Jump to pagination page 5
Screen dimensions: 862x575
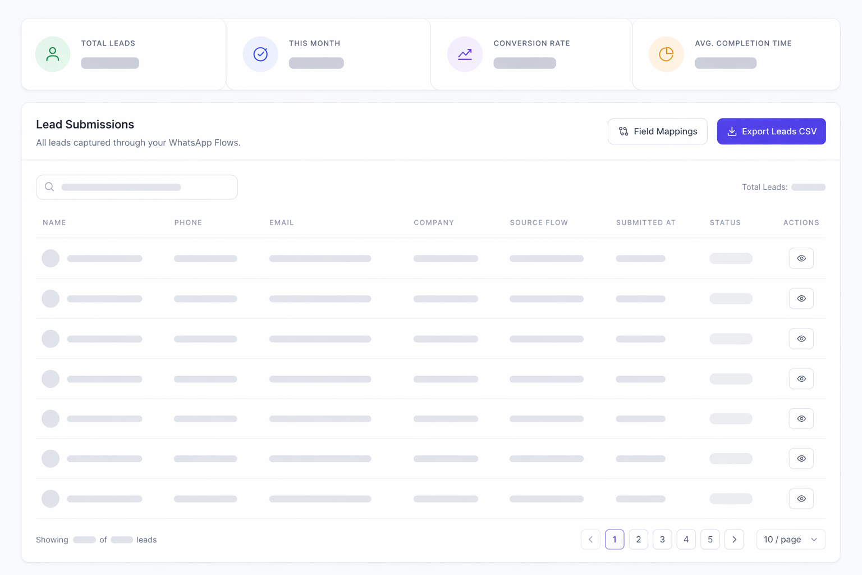[x=710, y=540]
